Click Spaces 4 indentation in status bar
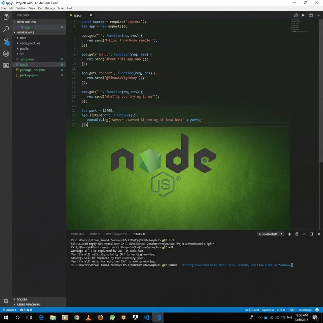This screenshot has width=323, height=323. (268, 310)
